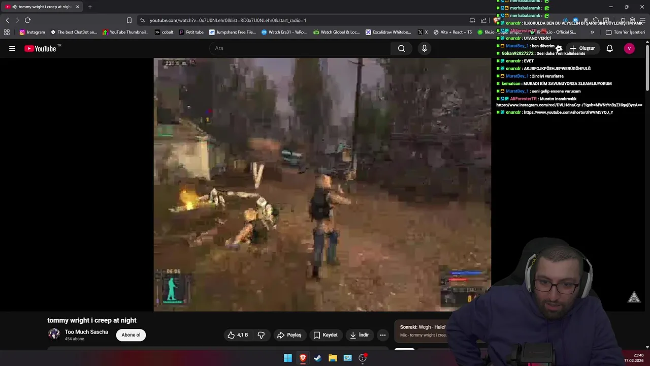Image resolution: width=650 pixels, height=366 pixels.
Task: Open the account avatar menu
Action: click(629, 48)
